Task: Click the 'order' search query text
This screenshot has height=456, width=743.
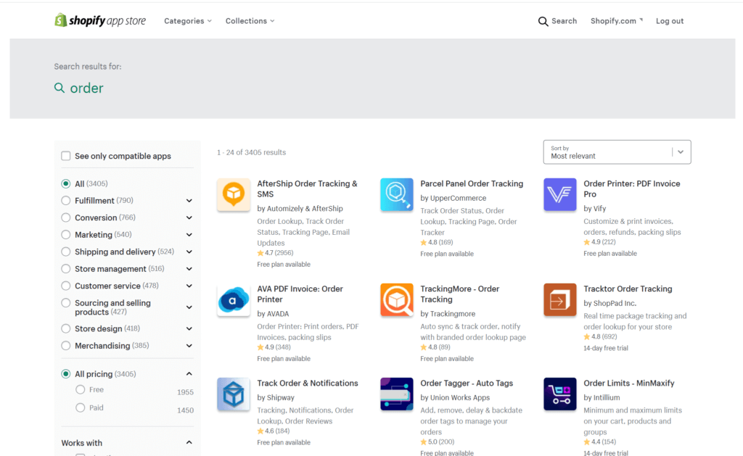Action: point(87,88)
